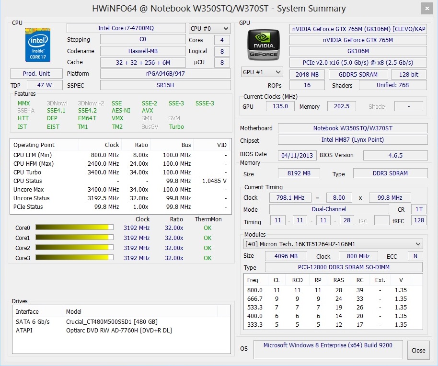Click the BIOS Date 04/11/2013 field

tap(297, 156)
